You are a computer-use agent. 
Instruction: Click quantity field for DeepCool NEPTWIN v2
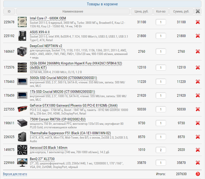pos(161,51)
